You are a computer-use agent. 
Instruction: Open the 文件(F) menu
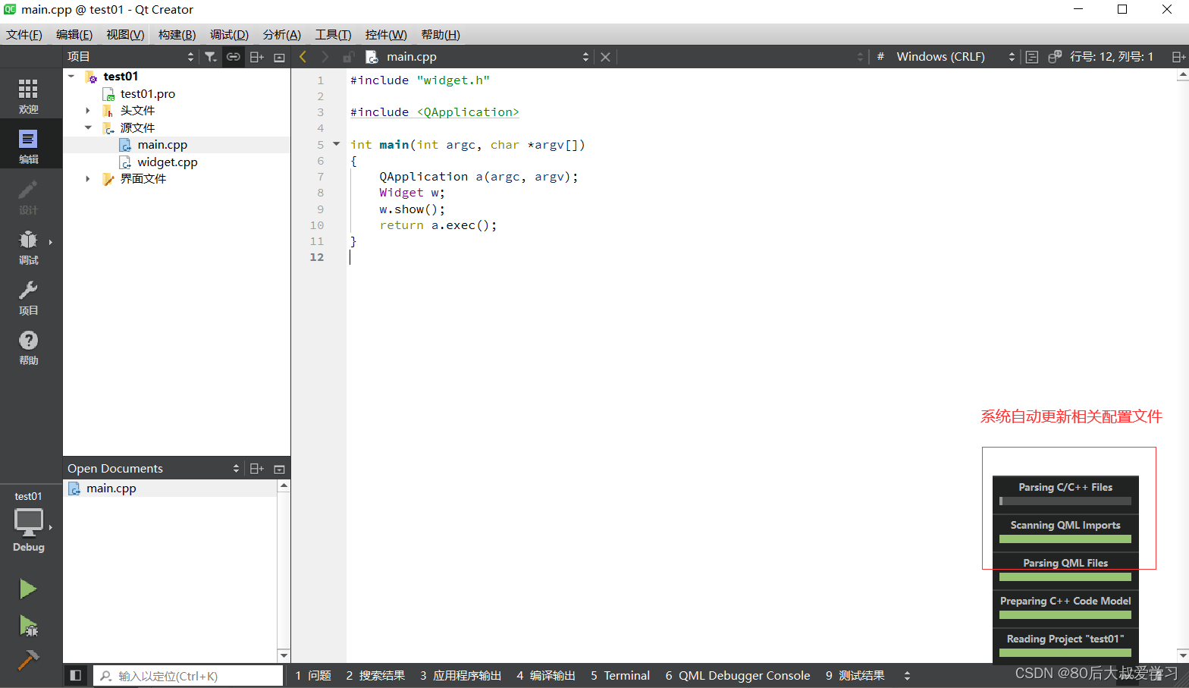[24, 35]
